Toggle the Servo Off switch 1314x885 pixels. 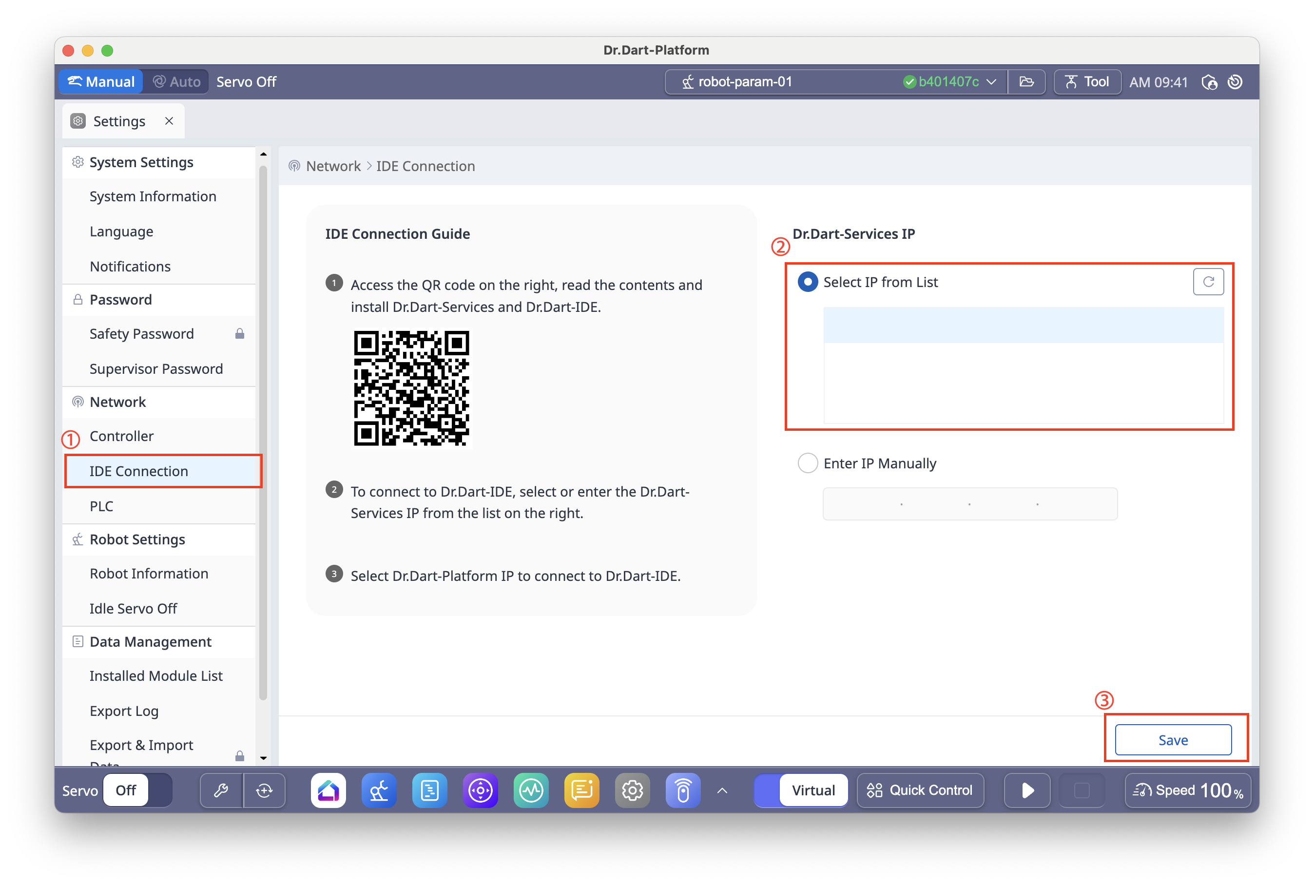138,790
